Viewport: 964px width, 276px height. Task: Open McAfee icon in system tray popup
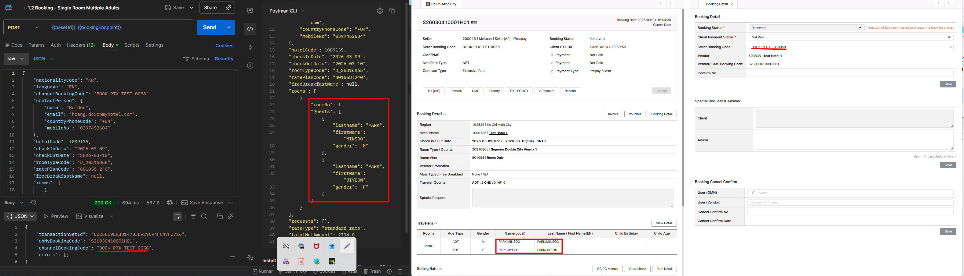(x=316, y=246)
